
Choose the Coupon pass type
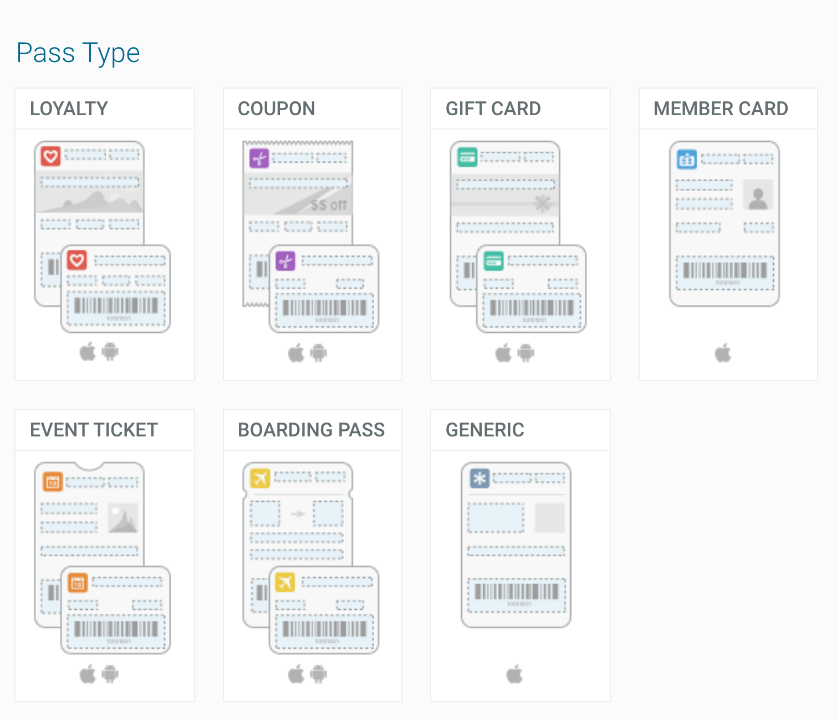(312, 233)
